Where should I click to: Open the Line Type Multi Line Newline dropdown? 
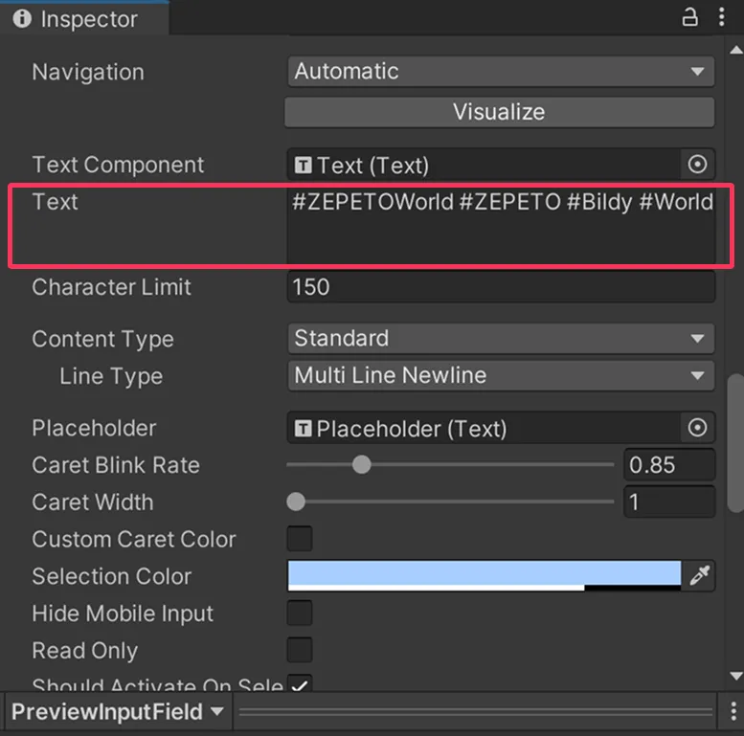[501, 375]
